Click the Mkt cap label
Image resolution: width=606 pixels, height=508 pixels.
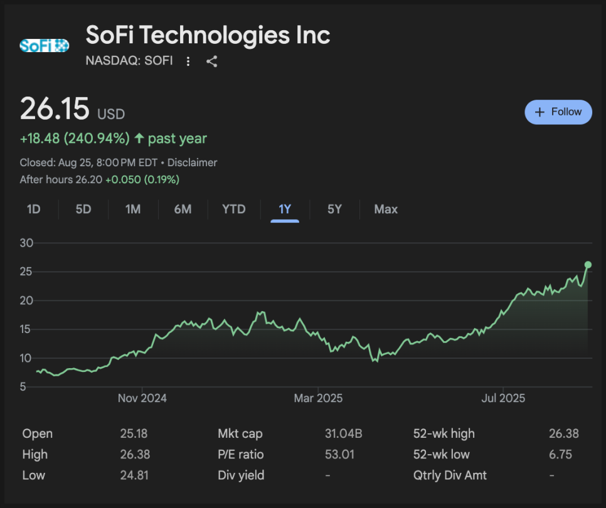[240, 433]
